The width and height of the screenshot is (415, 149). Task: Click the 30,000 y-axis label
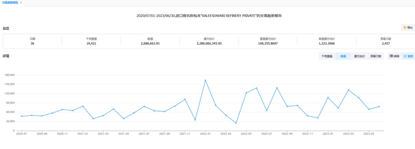pyautogui.click(x=10, y=121)
